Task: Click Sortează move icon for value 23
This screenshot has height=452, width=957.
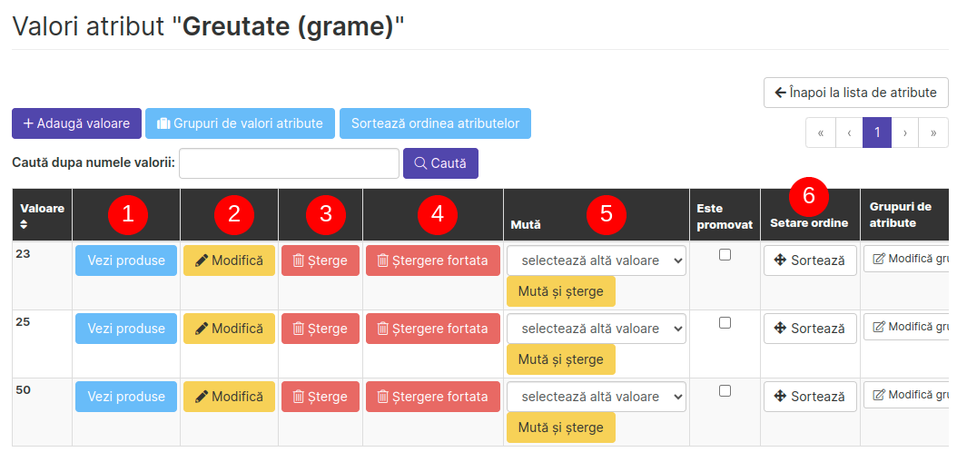Action: [x=809, y=260]
